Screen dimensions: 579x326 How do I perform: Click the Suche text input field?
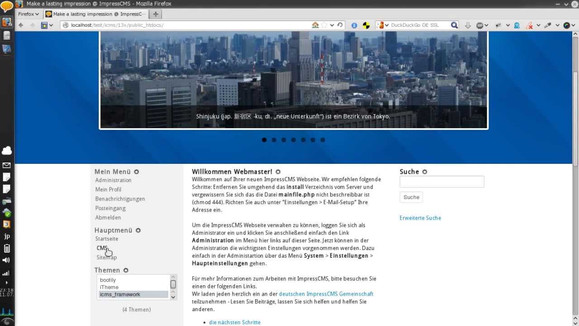(442, 182)
